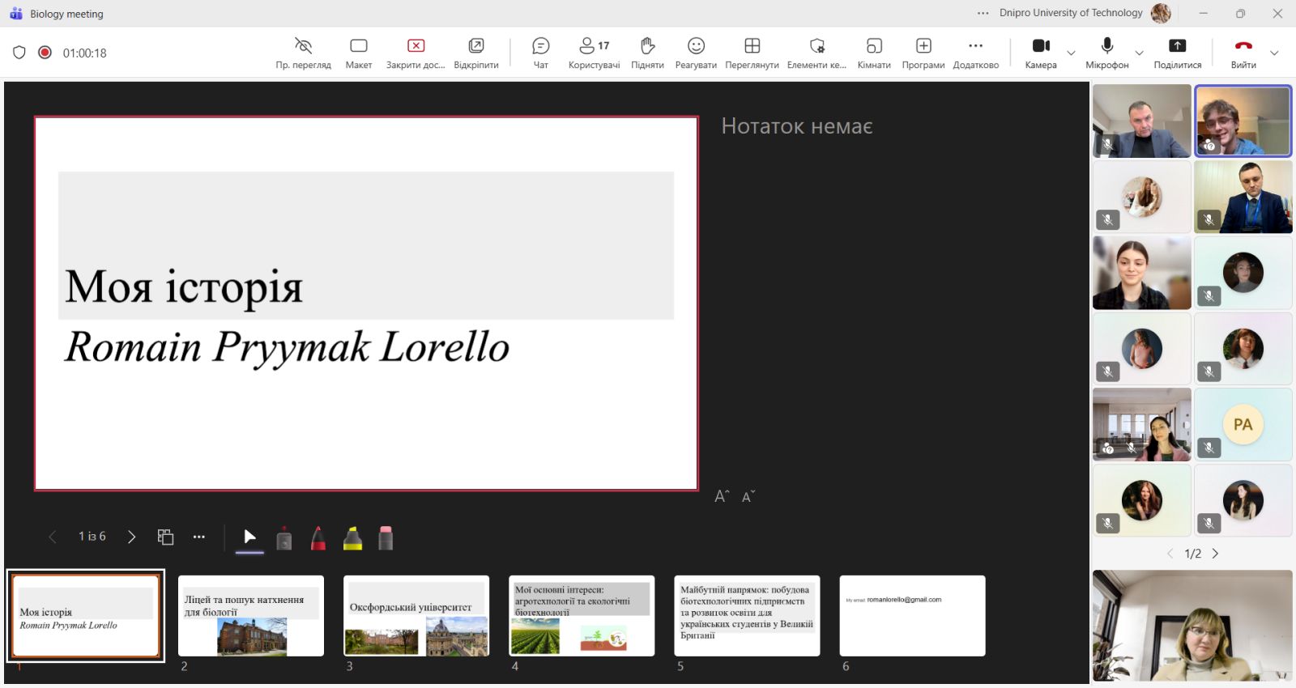Image resolution: width=1296 pixels, height=688 pixels.
Task: Select the yellow highlighter tool
Action: [352, 538]
